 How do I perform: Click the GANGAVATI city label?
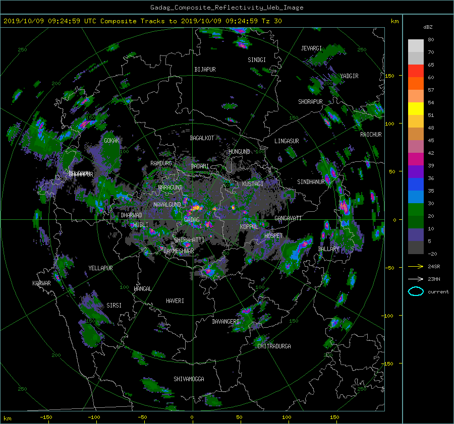(288, 218)
